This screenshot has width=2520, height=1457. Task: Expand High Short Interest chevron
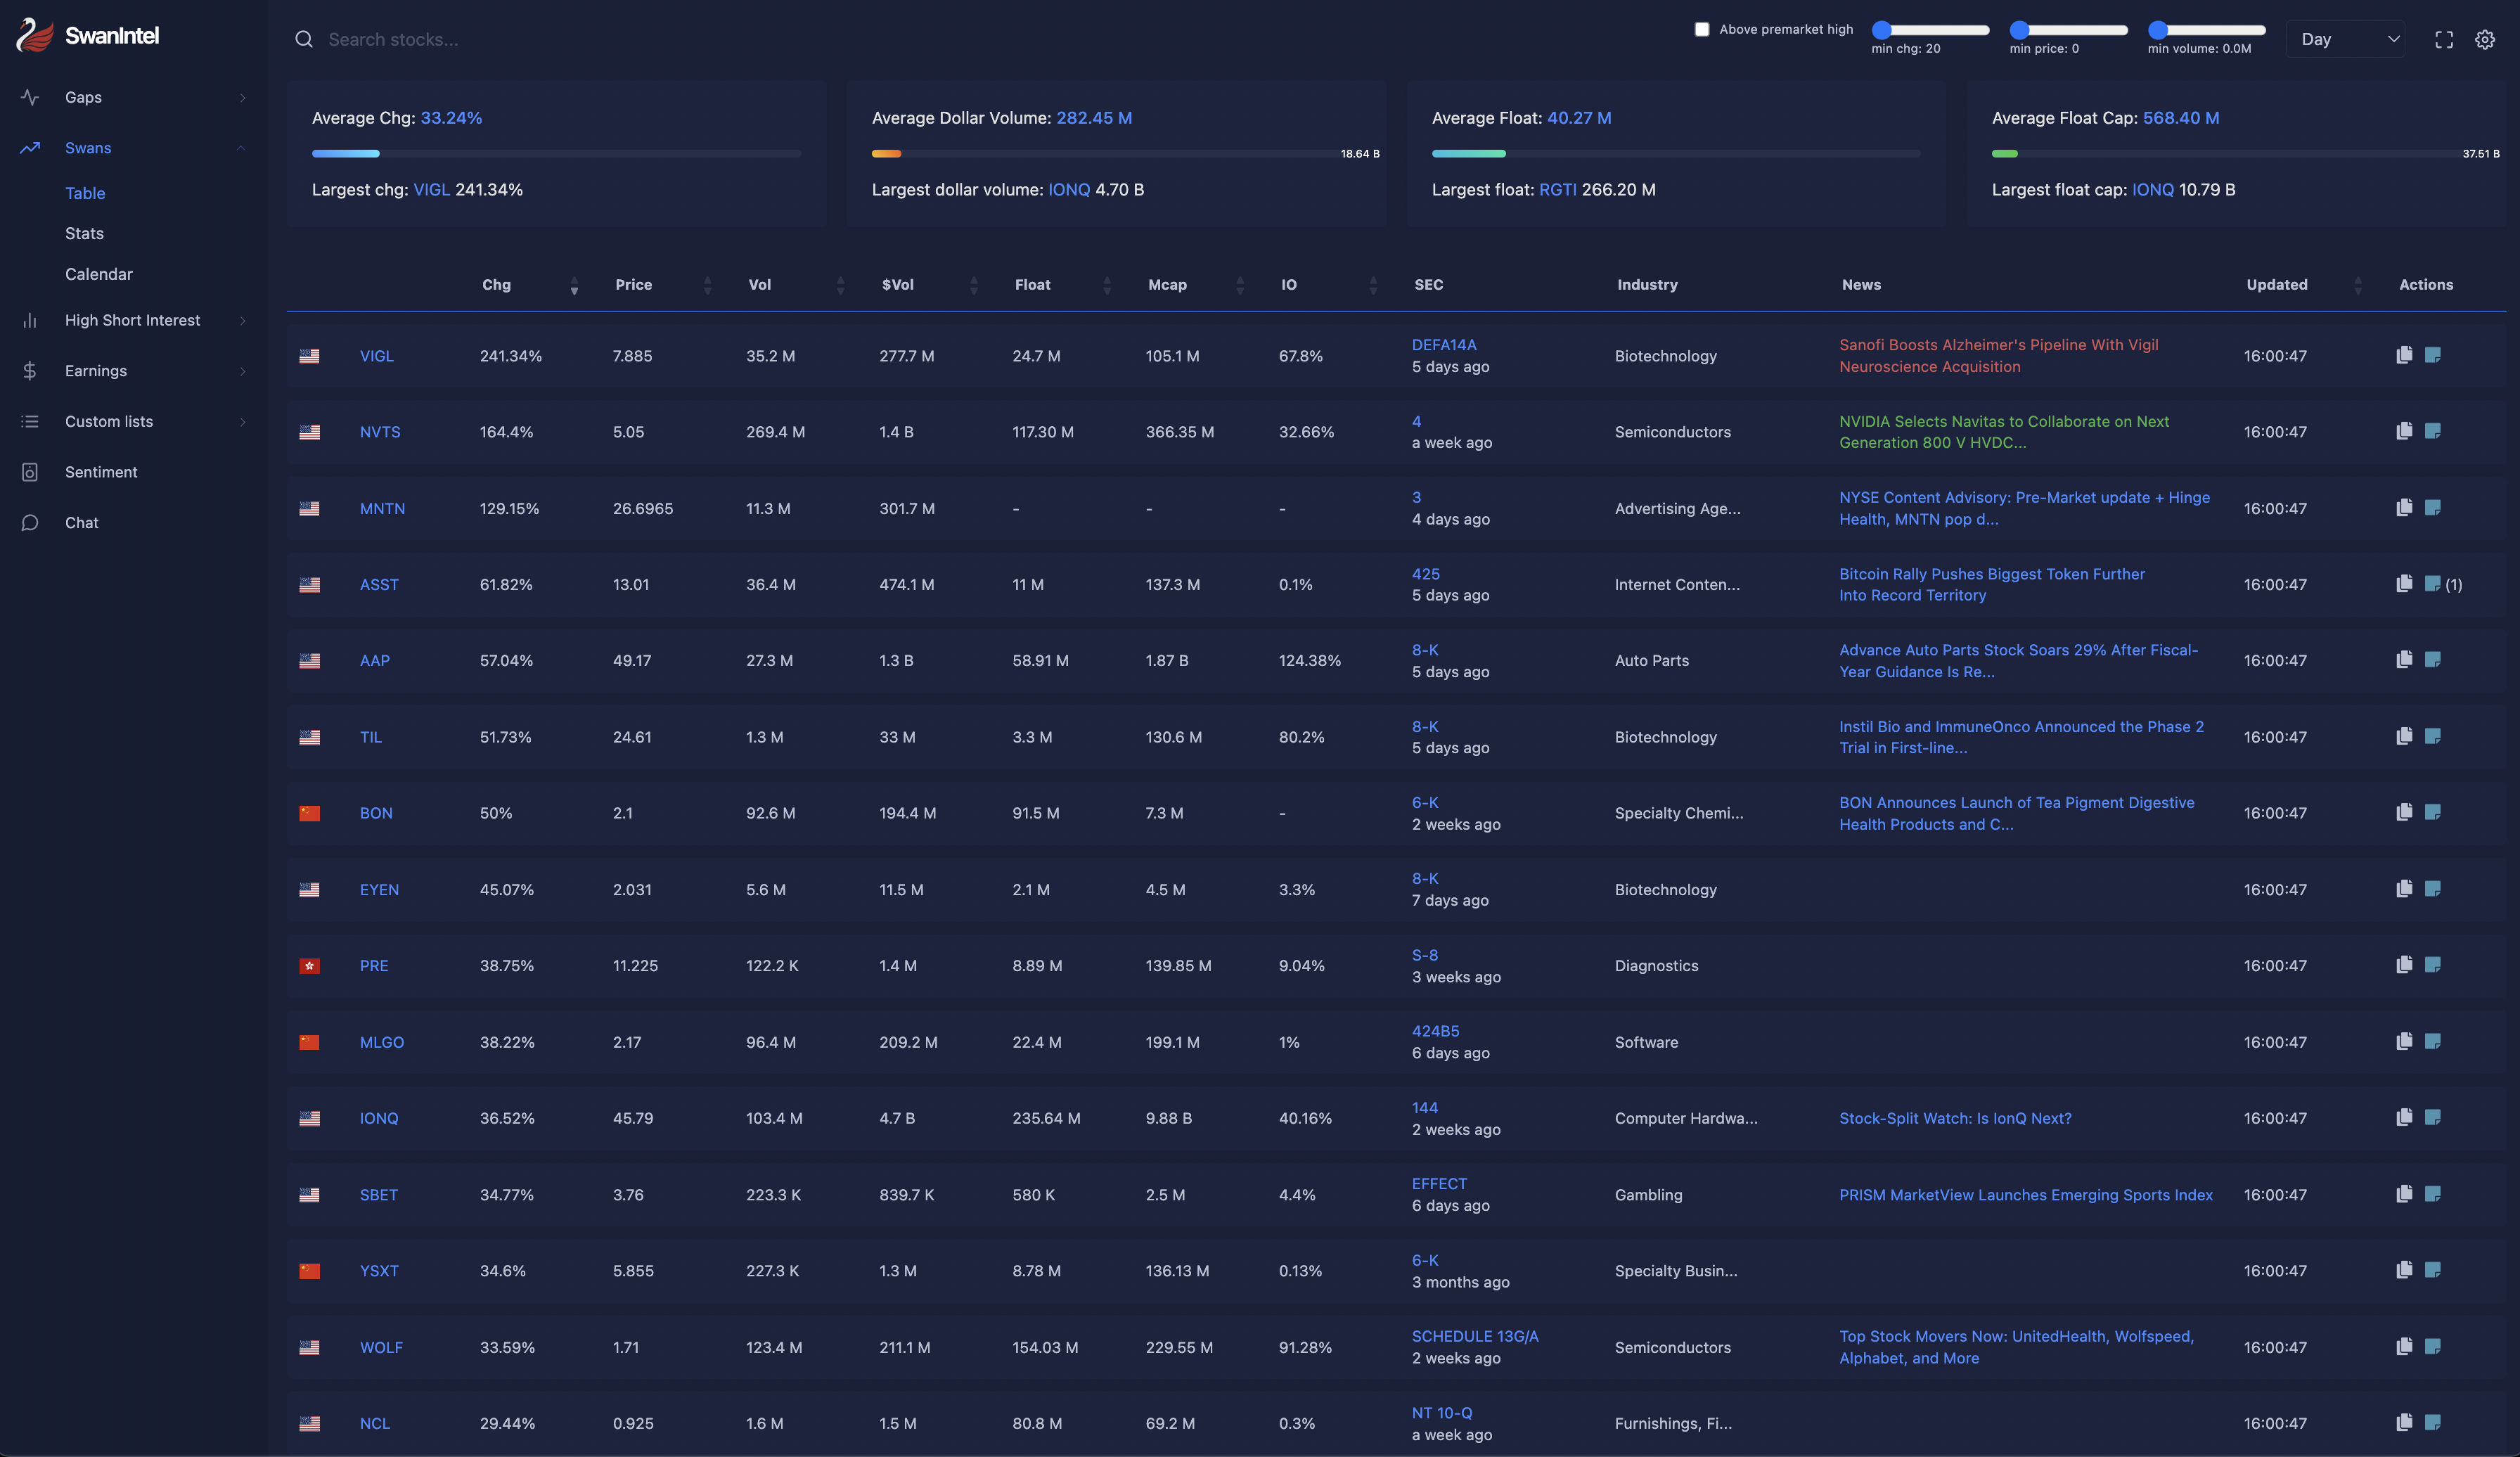(x=242, y=320)
